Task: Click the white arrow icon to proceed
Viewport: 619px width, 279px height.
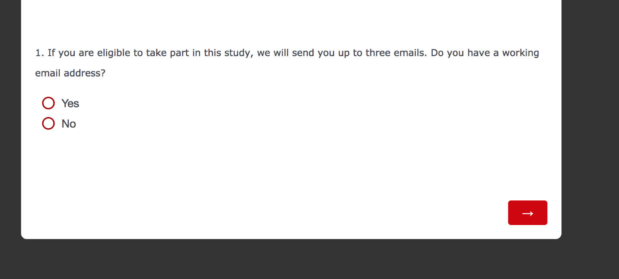Action: [x=527, y=213]
